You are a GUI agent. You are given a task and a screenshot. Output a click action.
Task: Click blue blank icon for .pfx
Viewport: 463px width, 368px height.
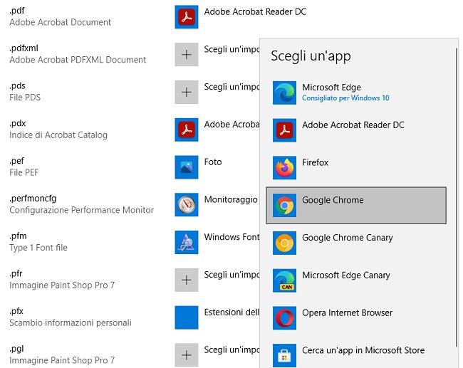click(187, 317)
